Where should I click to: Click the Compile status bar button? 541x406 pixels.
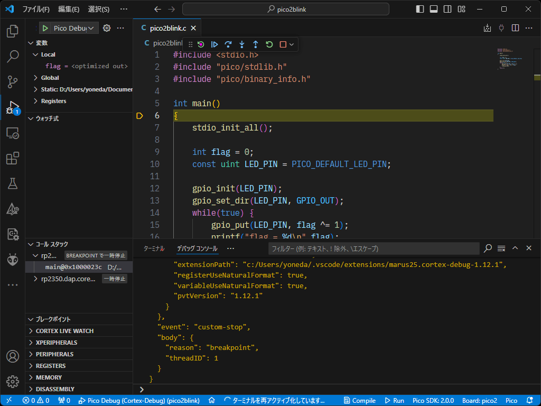point(359,401)
